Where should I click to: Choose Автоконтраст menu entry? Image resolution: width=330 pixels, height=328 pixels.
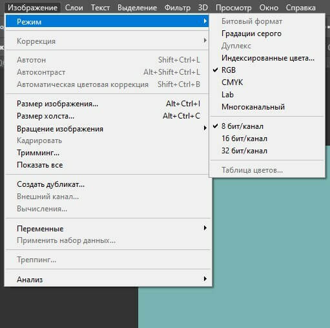click(x=107, y=72)
